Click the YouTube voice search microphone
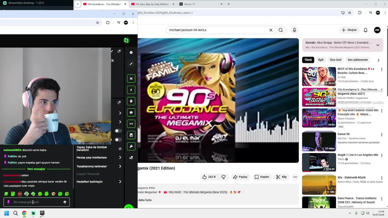The height and width of the screenshot is (218, 388). (294, 30)
